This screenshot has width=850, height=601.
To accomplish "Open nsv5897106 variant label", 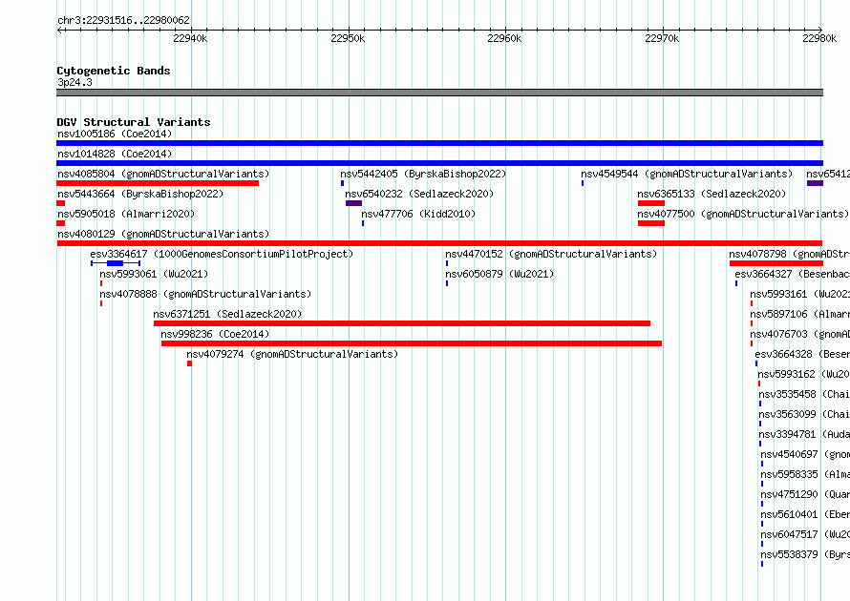I will click(800, 314).
